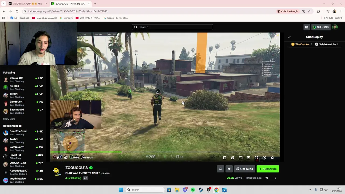Open itsPiroli live channel
This screenshot has width=345, height=194.
(x=23, y=87)
